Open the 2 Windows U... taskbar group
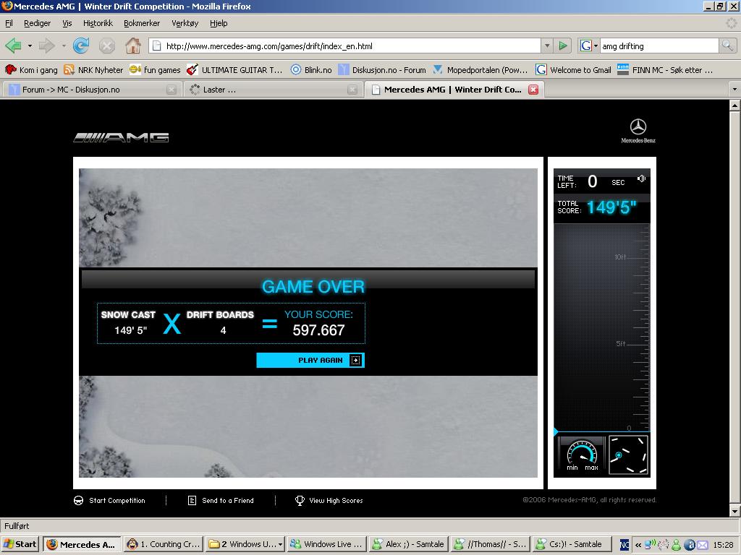The width and height of the screenshot is (741, 555). [x=245, y=544]
